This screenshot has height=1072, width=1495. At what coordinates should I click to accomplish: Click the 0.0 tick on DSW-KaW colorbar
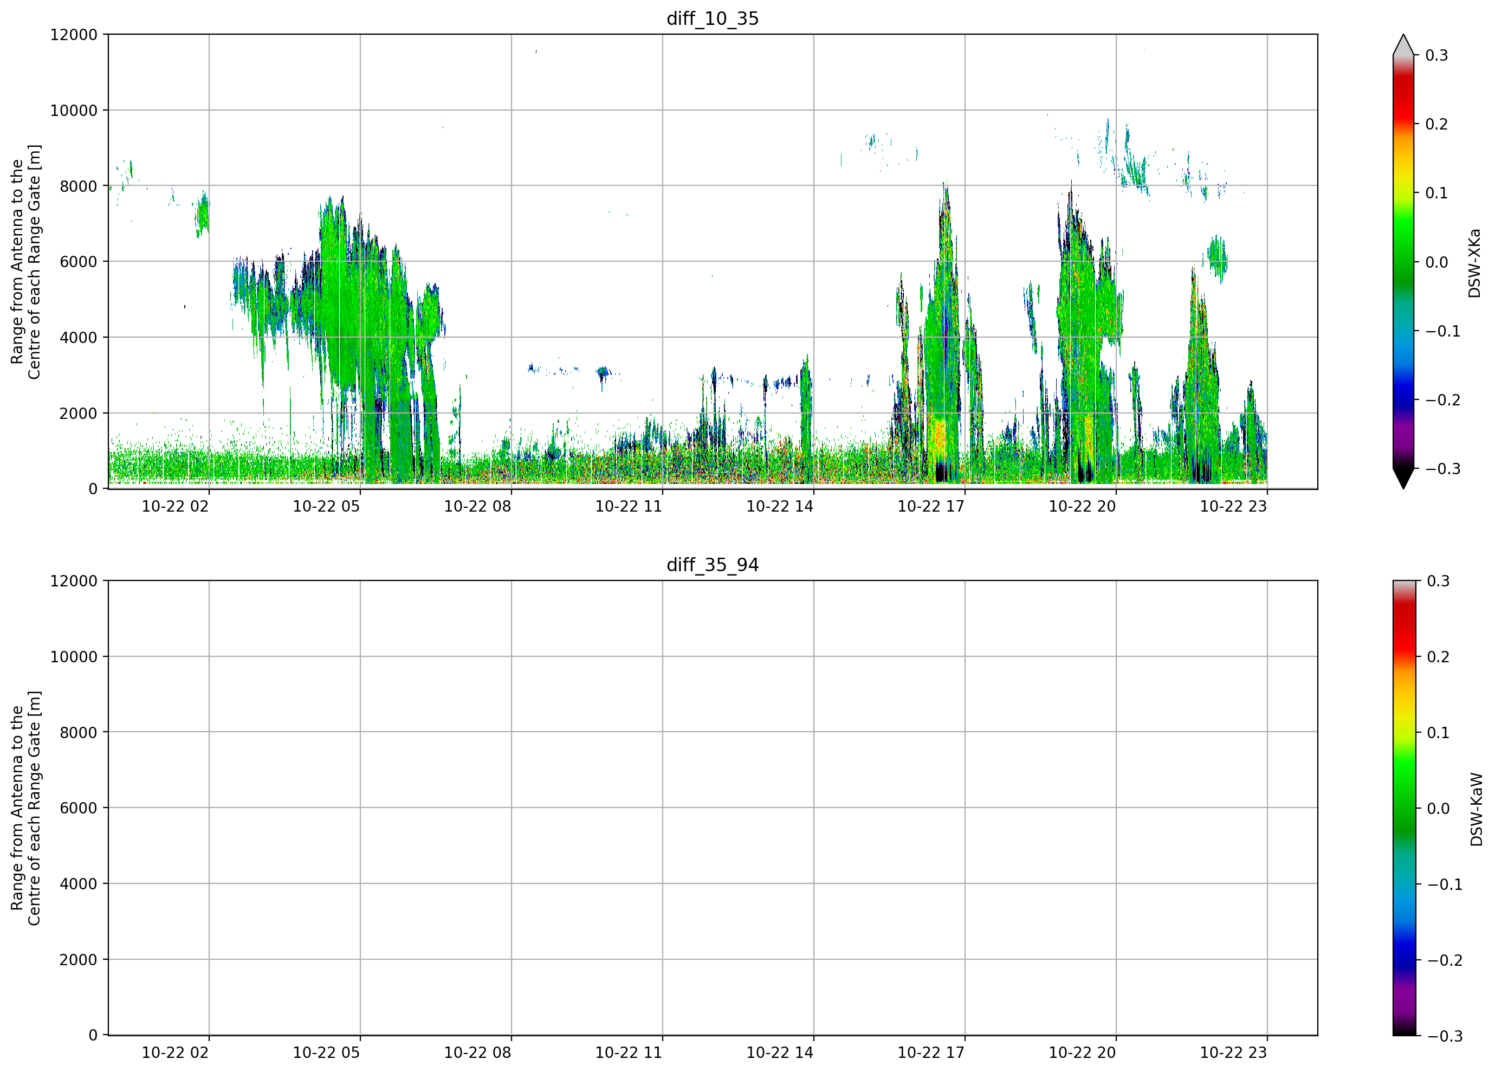[x=1438, y=809]
